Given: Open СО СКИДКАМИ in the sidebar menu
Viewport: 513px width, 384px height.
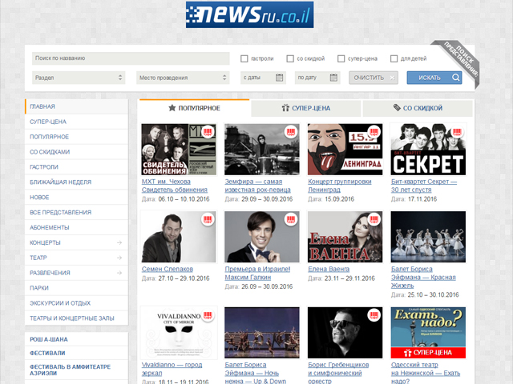Looking at the screenshot, I should click(77, 152).
